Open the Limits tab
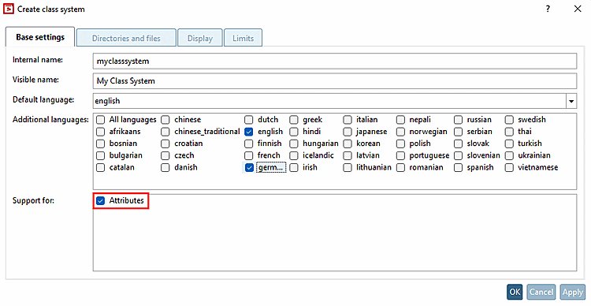The width and height of the screenshot is (591, 306). point(243,38)
